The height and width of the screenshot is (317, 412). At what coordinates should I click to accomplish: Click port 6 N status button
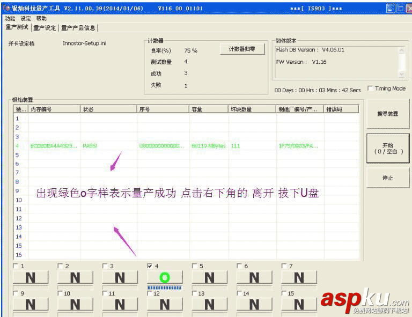click(254, 277)
